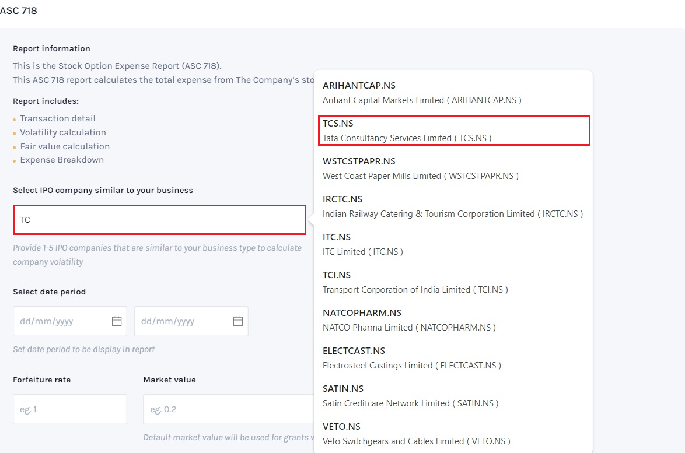
Task: Click the 'Report information' heading
Action: (51, 48)
